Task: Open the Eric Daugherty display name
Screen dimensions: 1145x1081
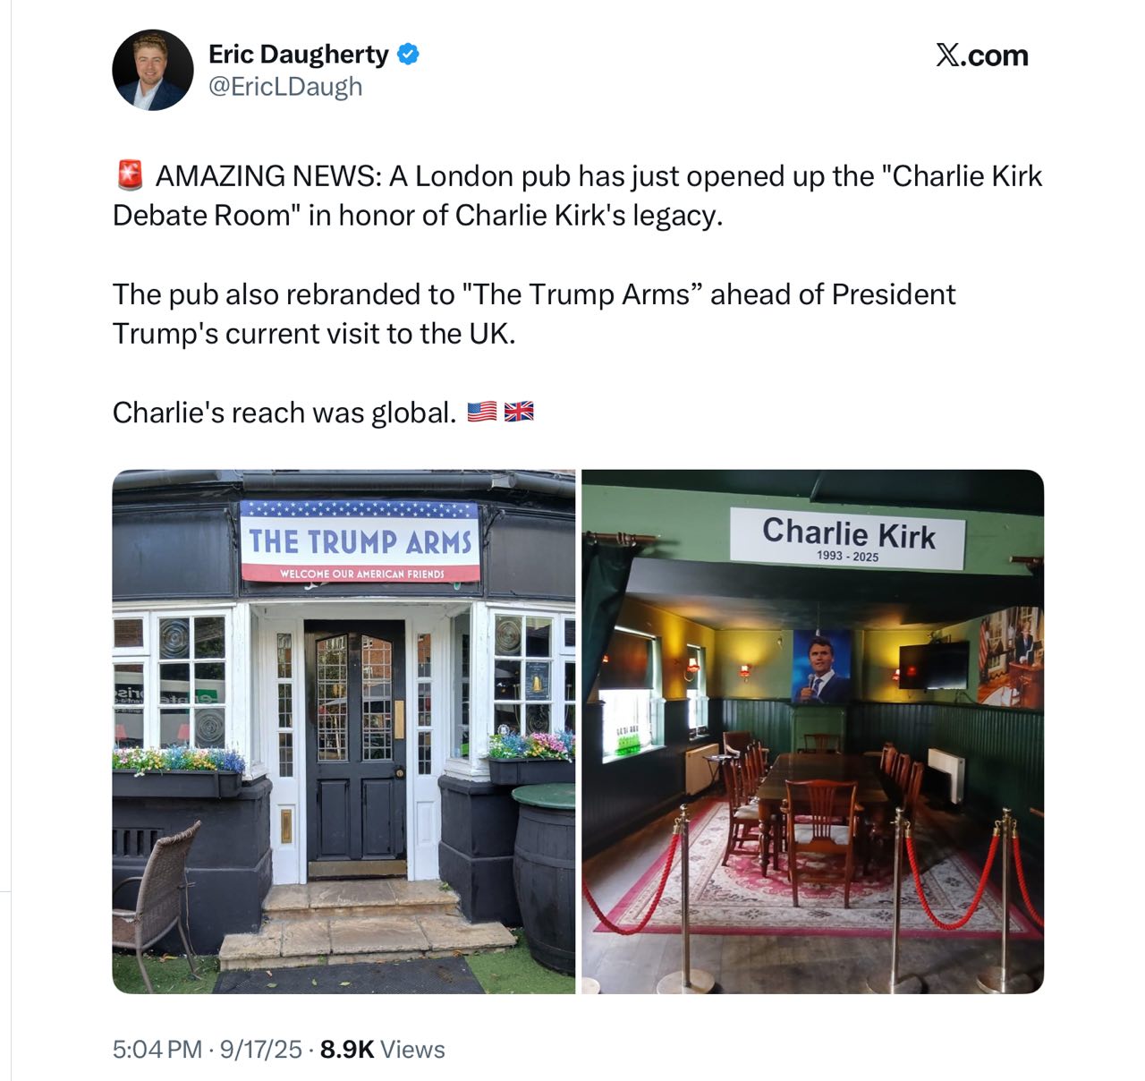Action: pyautogui.click(x=298, y=54)
